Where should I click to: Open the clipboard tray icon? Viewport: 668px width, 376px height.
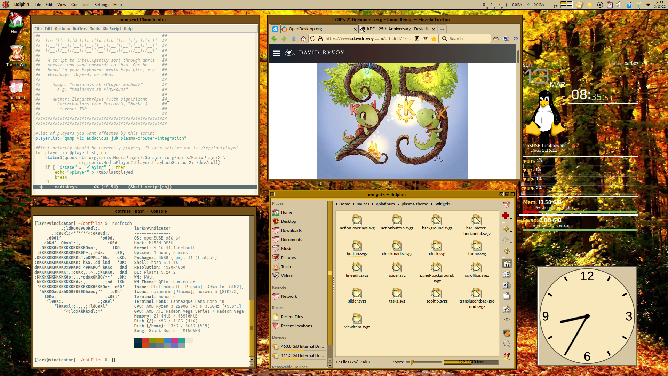[x=610, y=5]
